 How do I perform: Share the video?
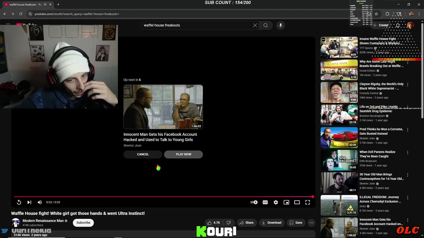coord(246,223)
